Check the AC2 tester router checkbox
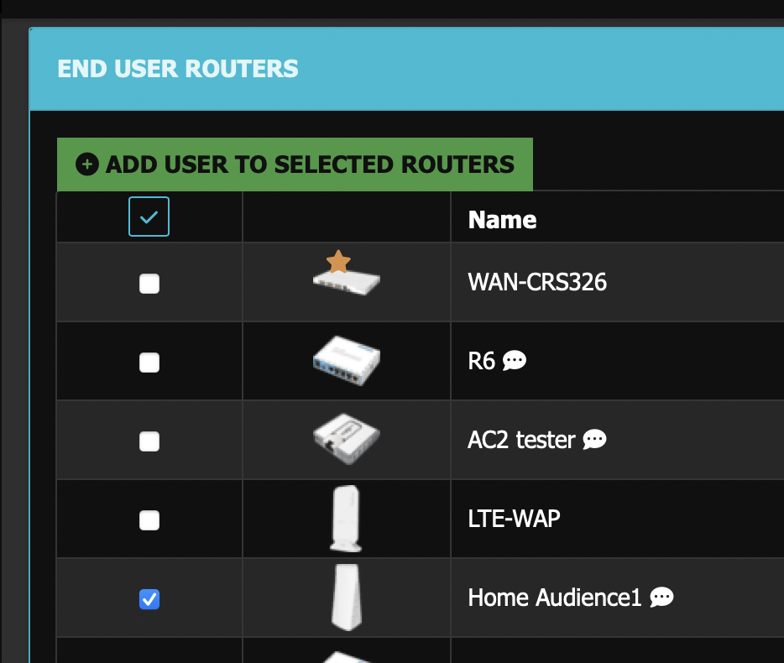784x663 pixels. (x=149, y=441)
